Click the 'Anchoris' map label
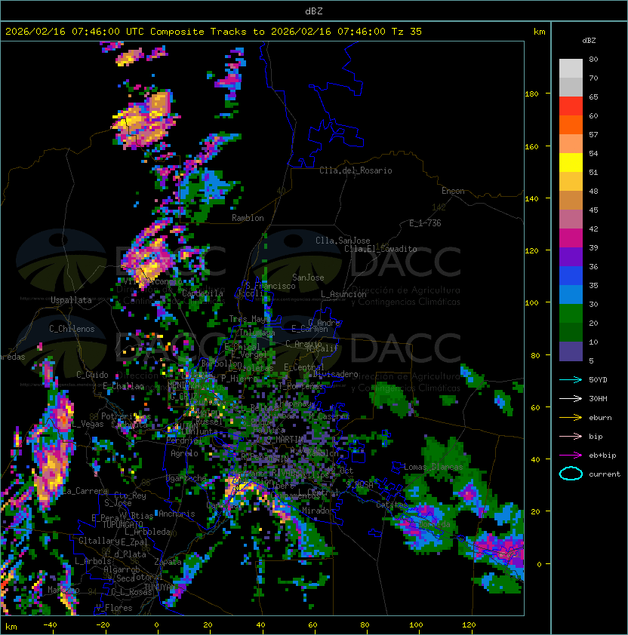The image size is (628, 635). (177, 514)
